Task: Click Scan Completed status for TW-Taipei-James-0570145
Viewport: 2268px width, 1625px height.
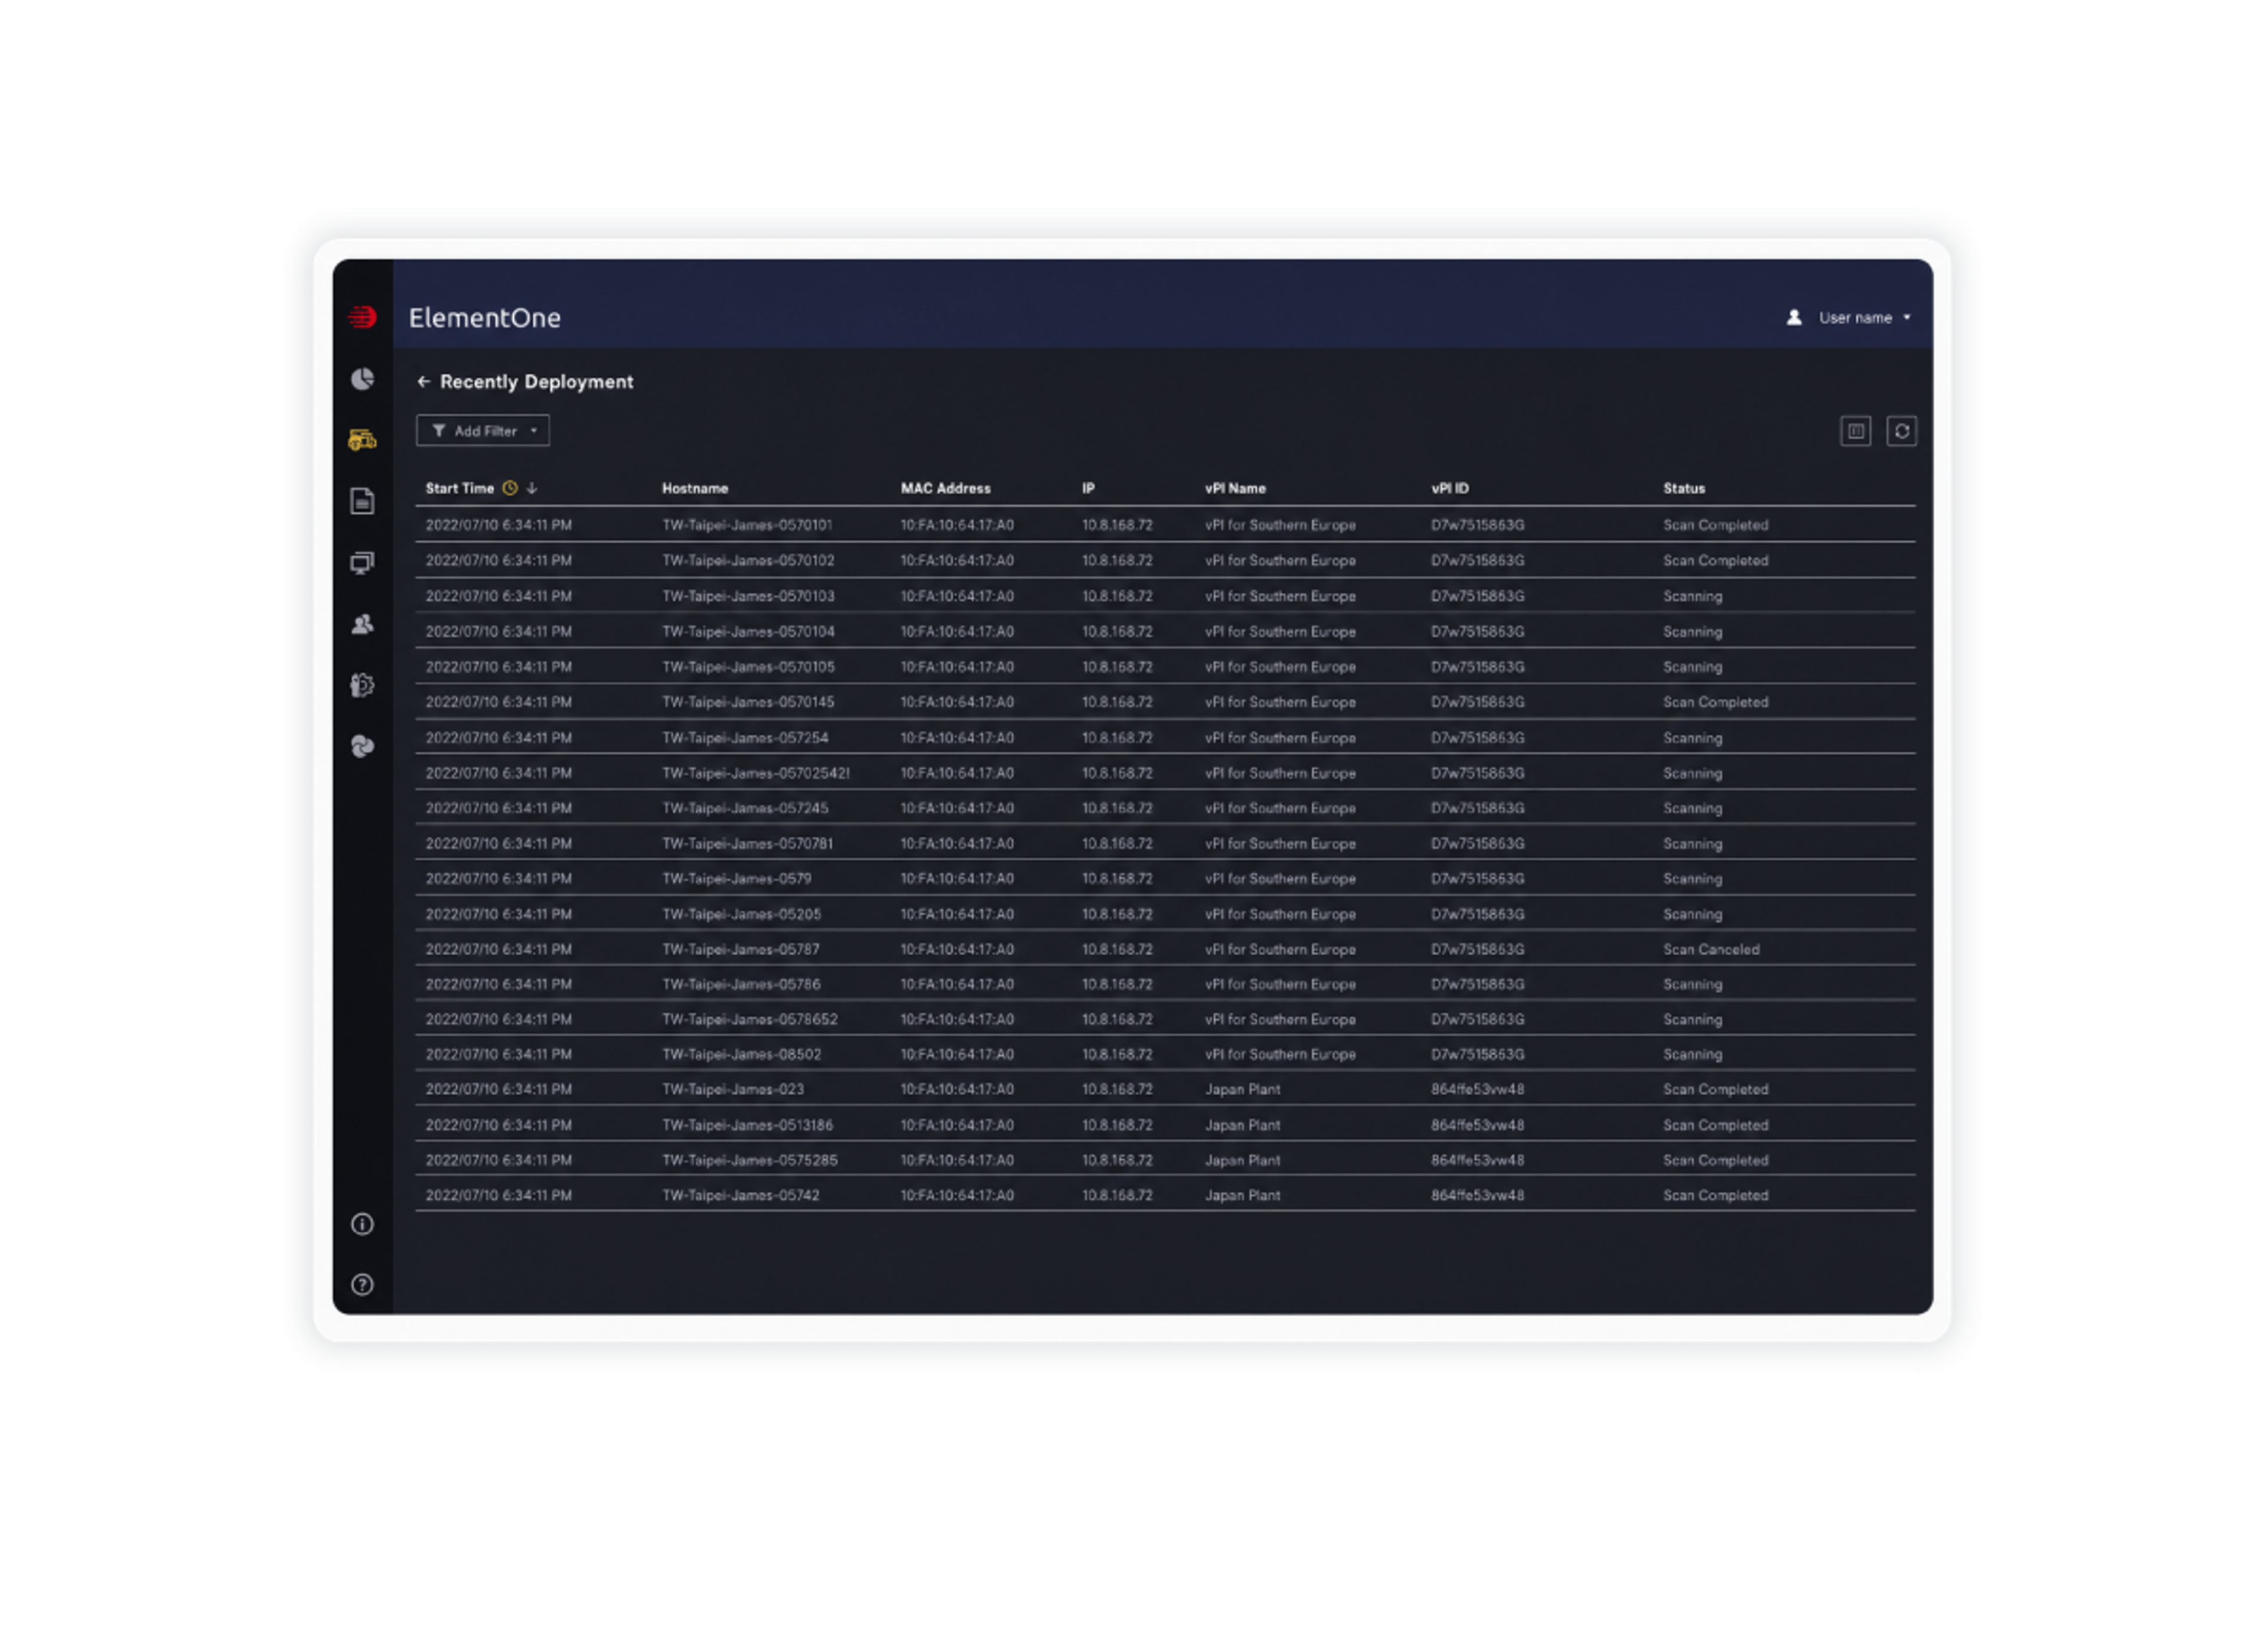Action: click(x=1716, y=702)
